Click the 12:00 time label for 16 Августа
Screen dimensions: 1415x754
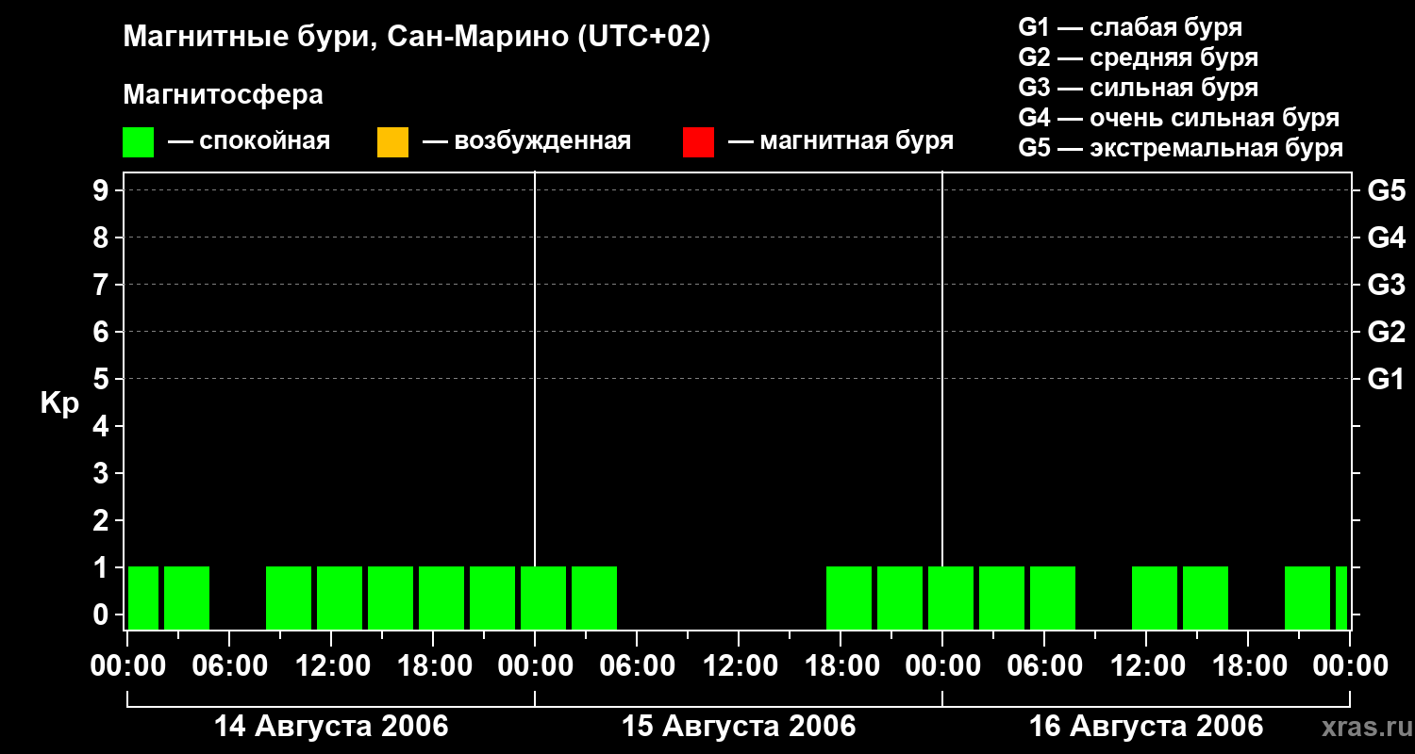point(1146,666)
